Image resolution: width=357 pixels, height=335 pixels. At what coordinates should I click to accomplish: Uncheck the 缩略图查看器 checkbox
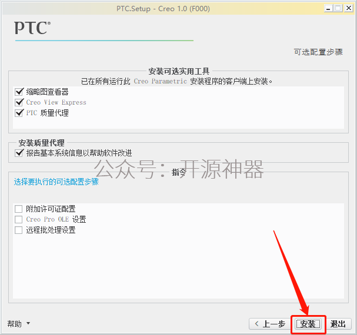tap(19, 92)
